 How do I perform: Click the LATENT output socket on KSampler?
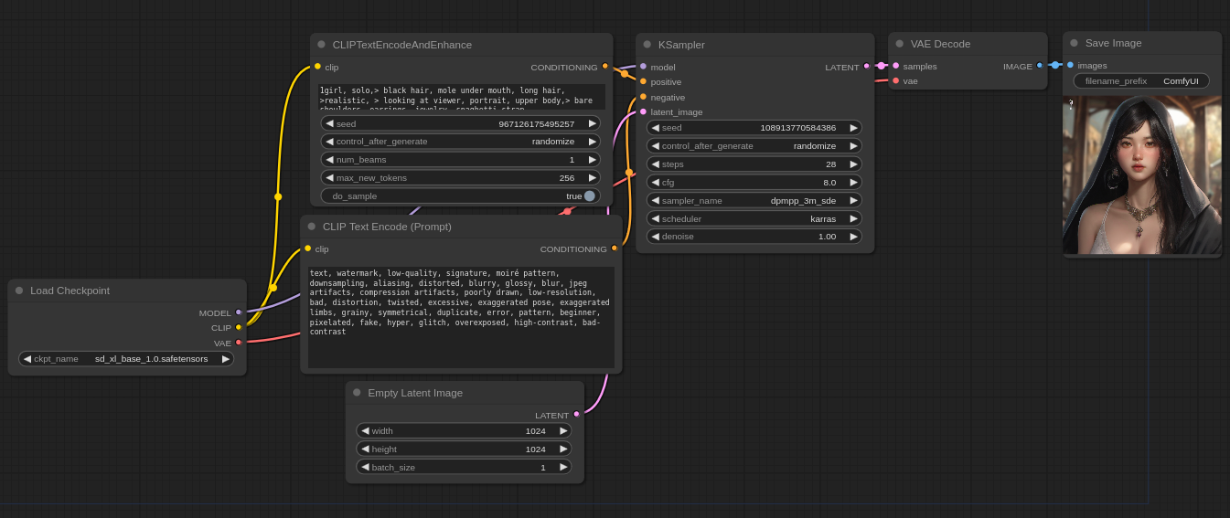[866, 66]
